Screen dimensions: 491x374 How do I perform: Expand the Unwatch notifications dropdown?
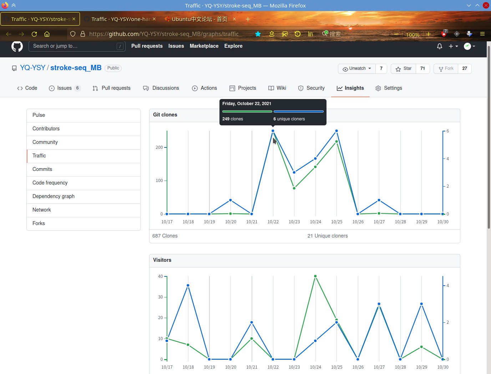357,69
